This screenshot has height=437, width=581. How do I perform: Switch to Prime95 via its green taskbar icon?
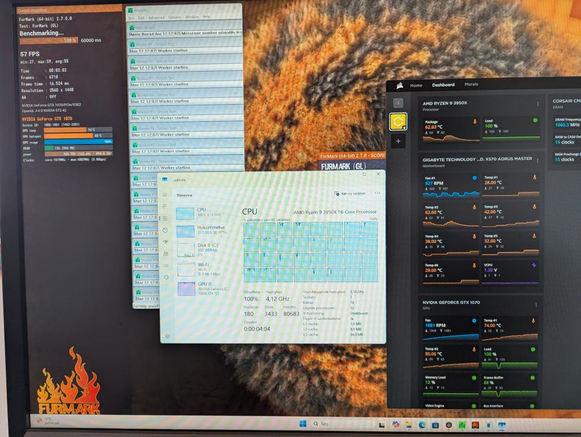click(462, 425)
